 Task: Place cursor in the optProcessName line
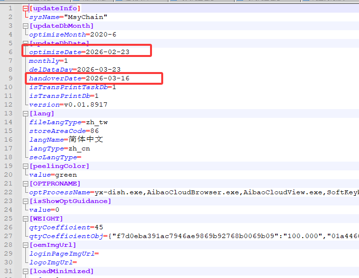coord(146,192)
